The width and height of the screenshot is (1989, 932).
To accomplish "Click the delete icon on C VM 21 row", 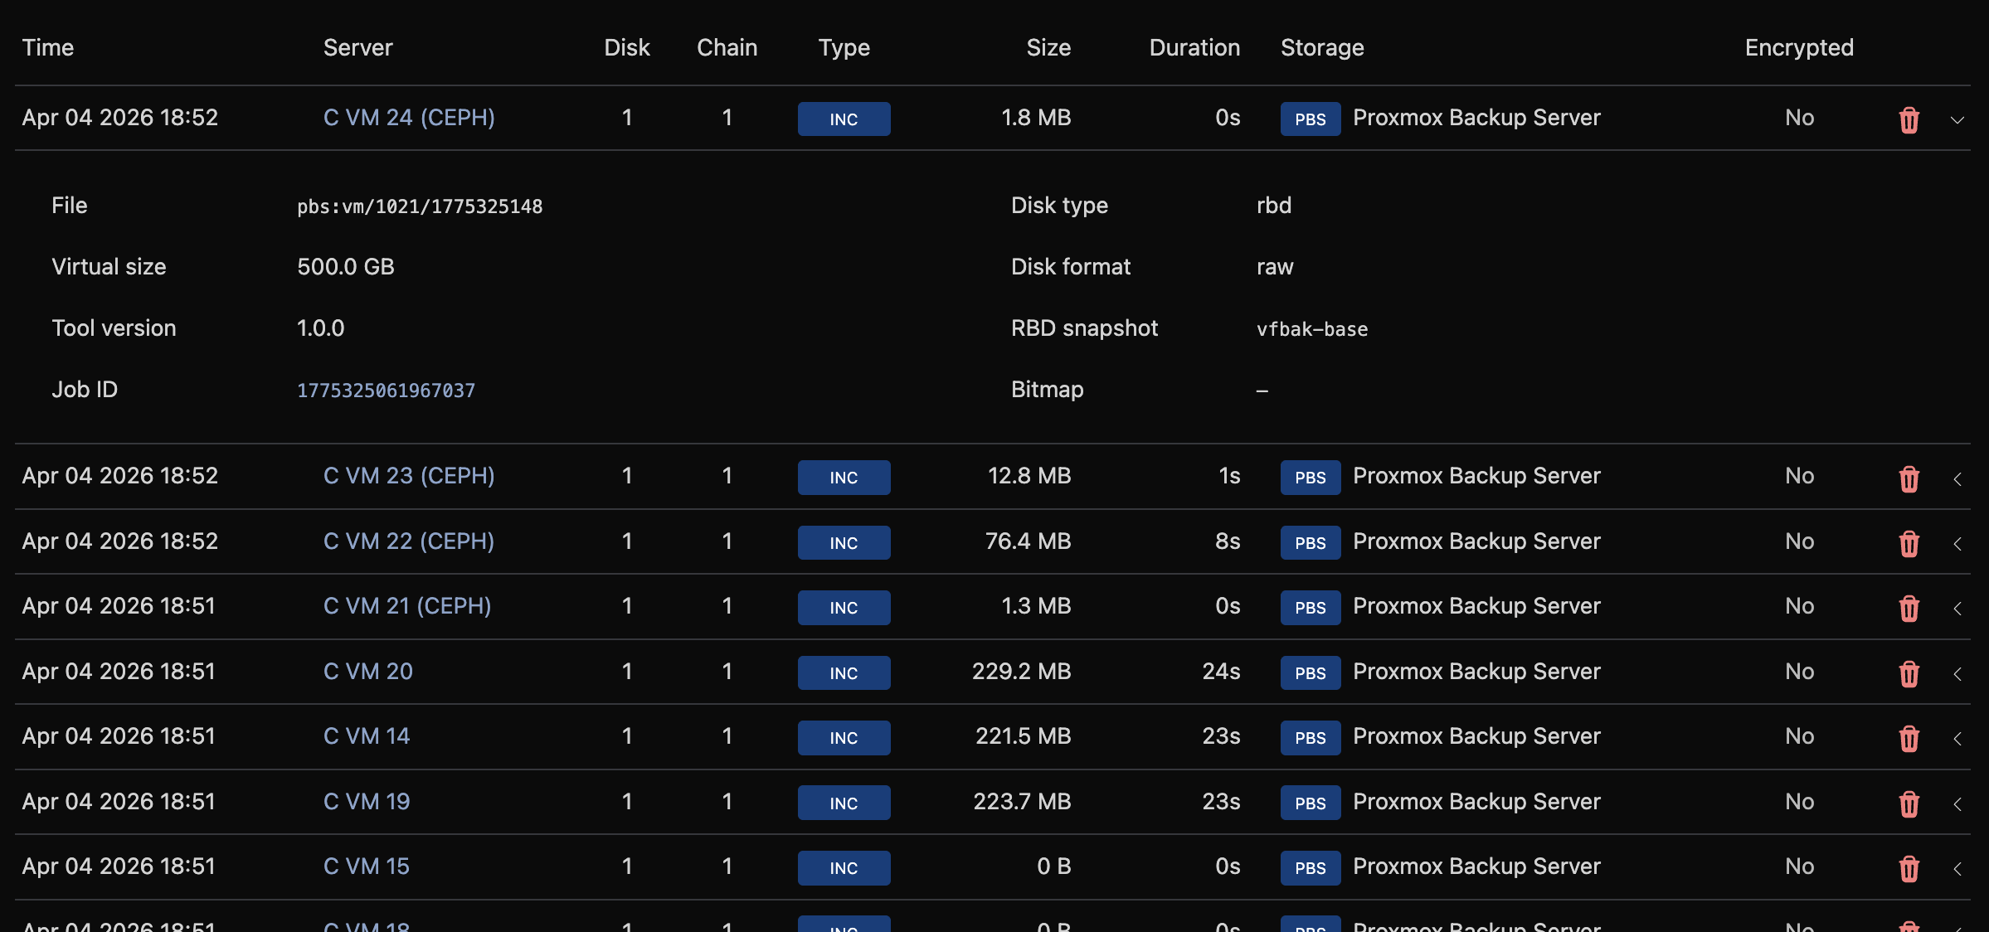I will pos(1909,609).
